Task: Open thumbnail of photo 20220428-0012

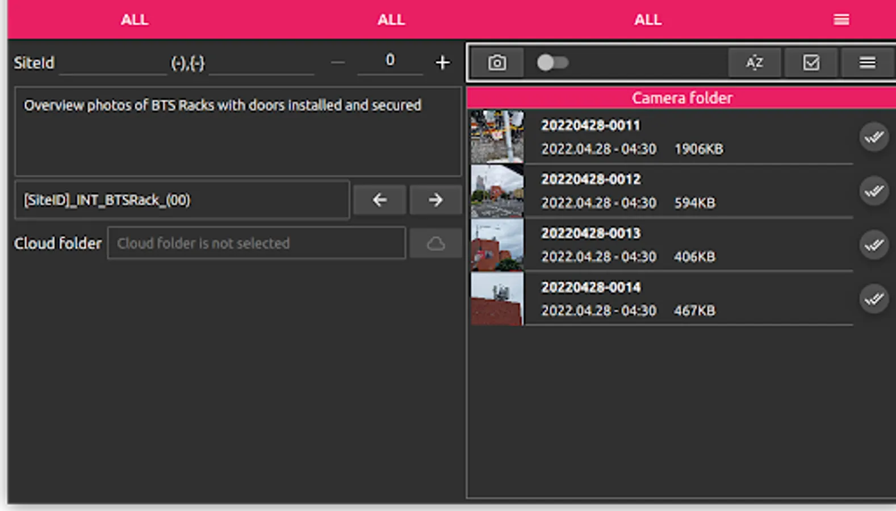Action: pyautogui.click(x=497, y=191)
